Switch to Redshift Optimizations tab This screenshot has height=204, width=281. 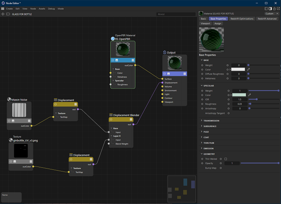242,19
